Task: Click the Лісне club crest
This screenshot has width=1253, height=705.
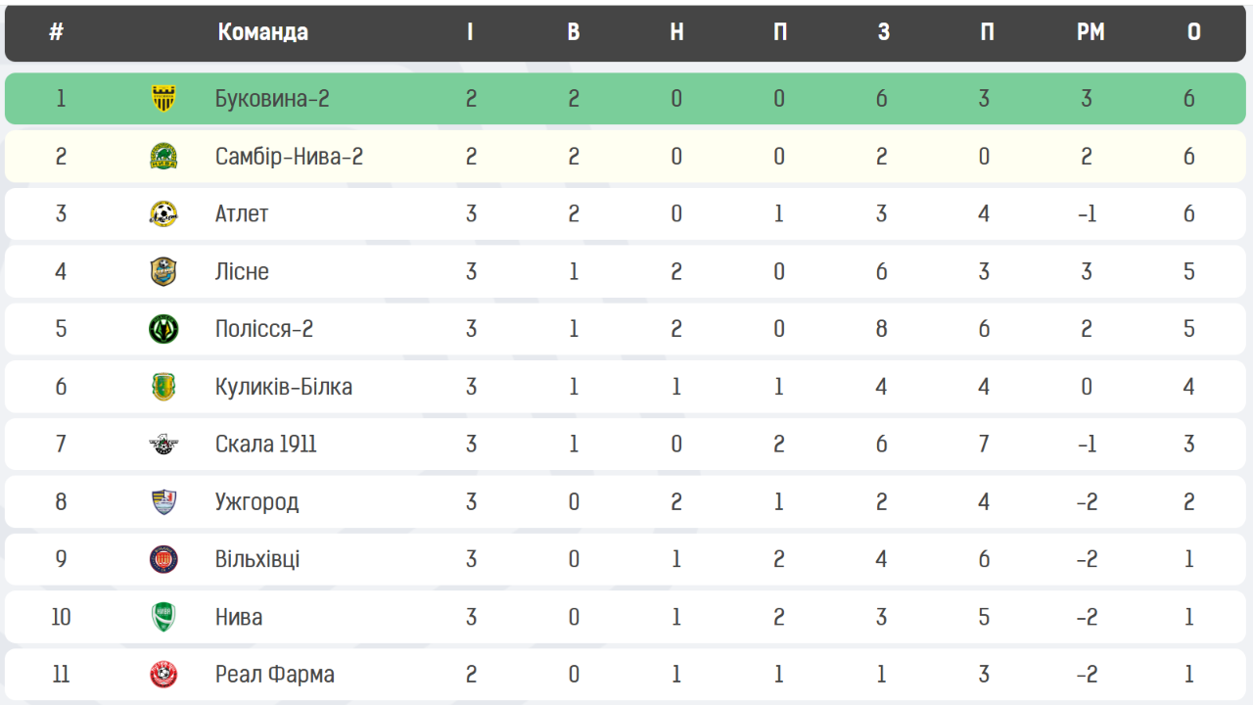Action: [x=163, y=271]
